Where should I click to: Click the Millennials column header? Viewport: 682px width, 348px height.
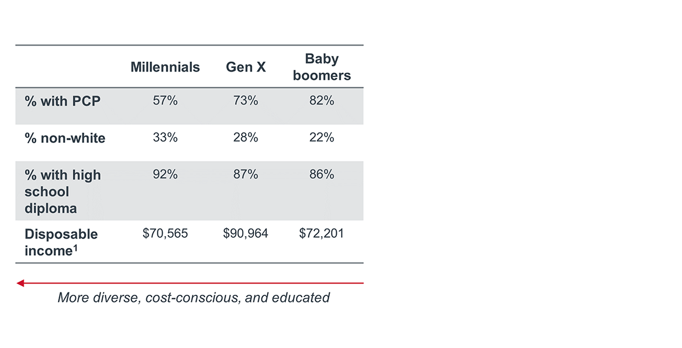pos(165,67)
